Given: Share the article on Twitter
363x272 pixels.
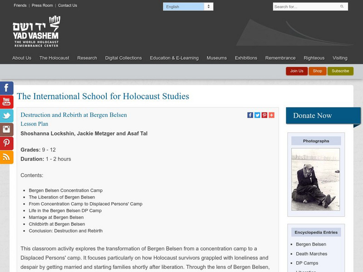Looking at the screenshot, I should tap(257, 115).
